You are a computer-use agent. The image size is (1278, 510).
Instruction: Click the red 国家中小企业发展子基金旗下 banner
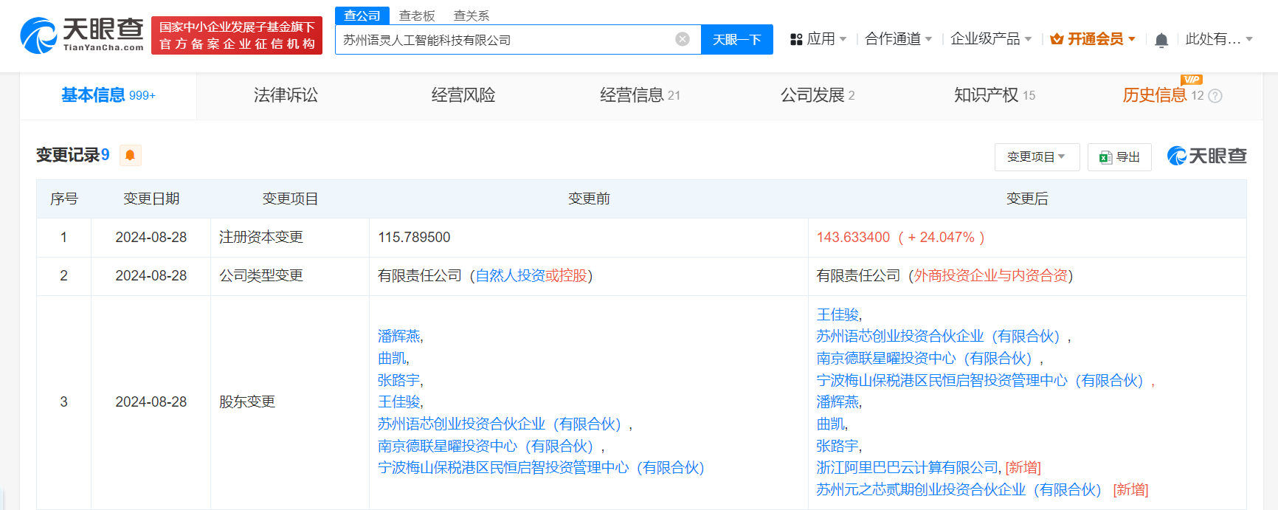237,35
